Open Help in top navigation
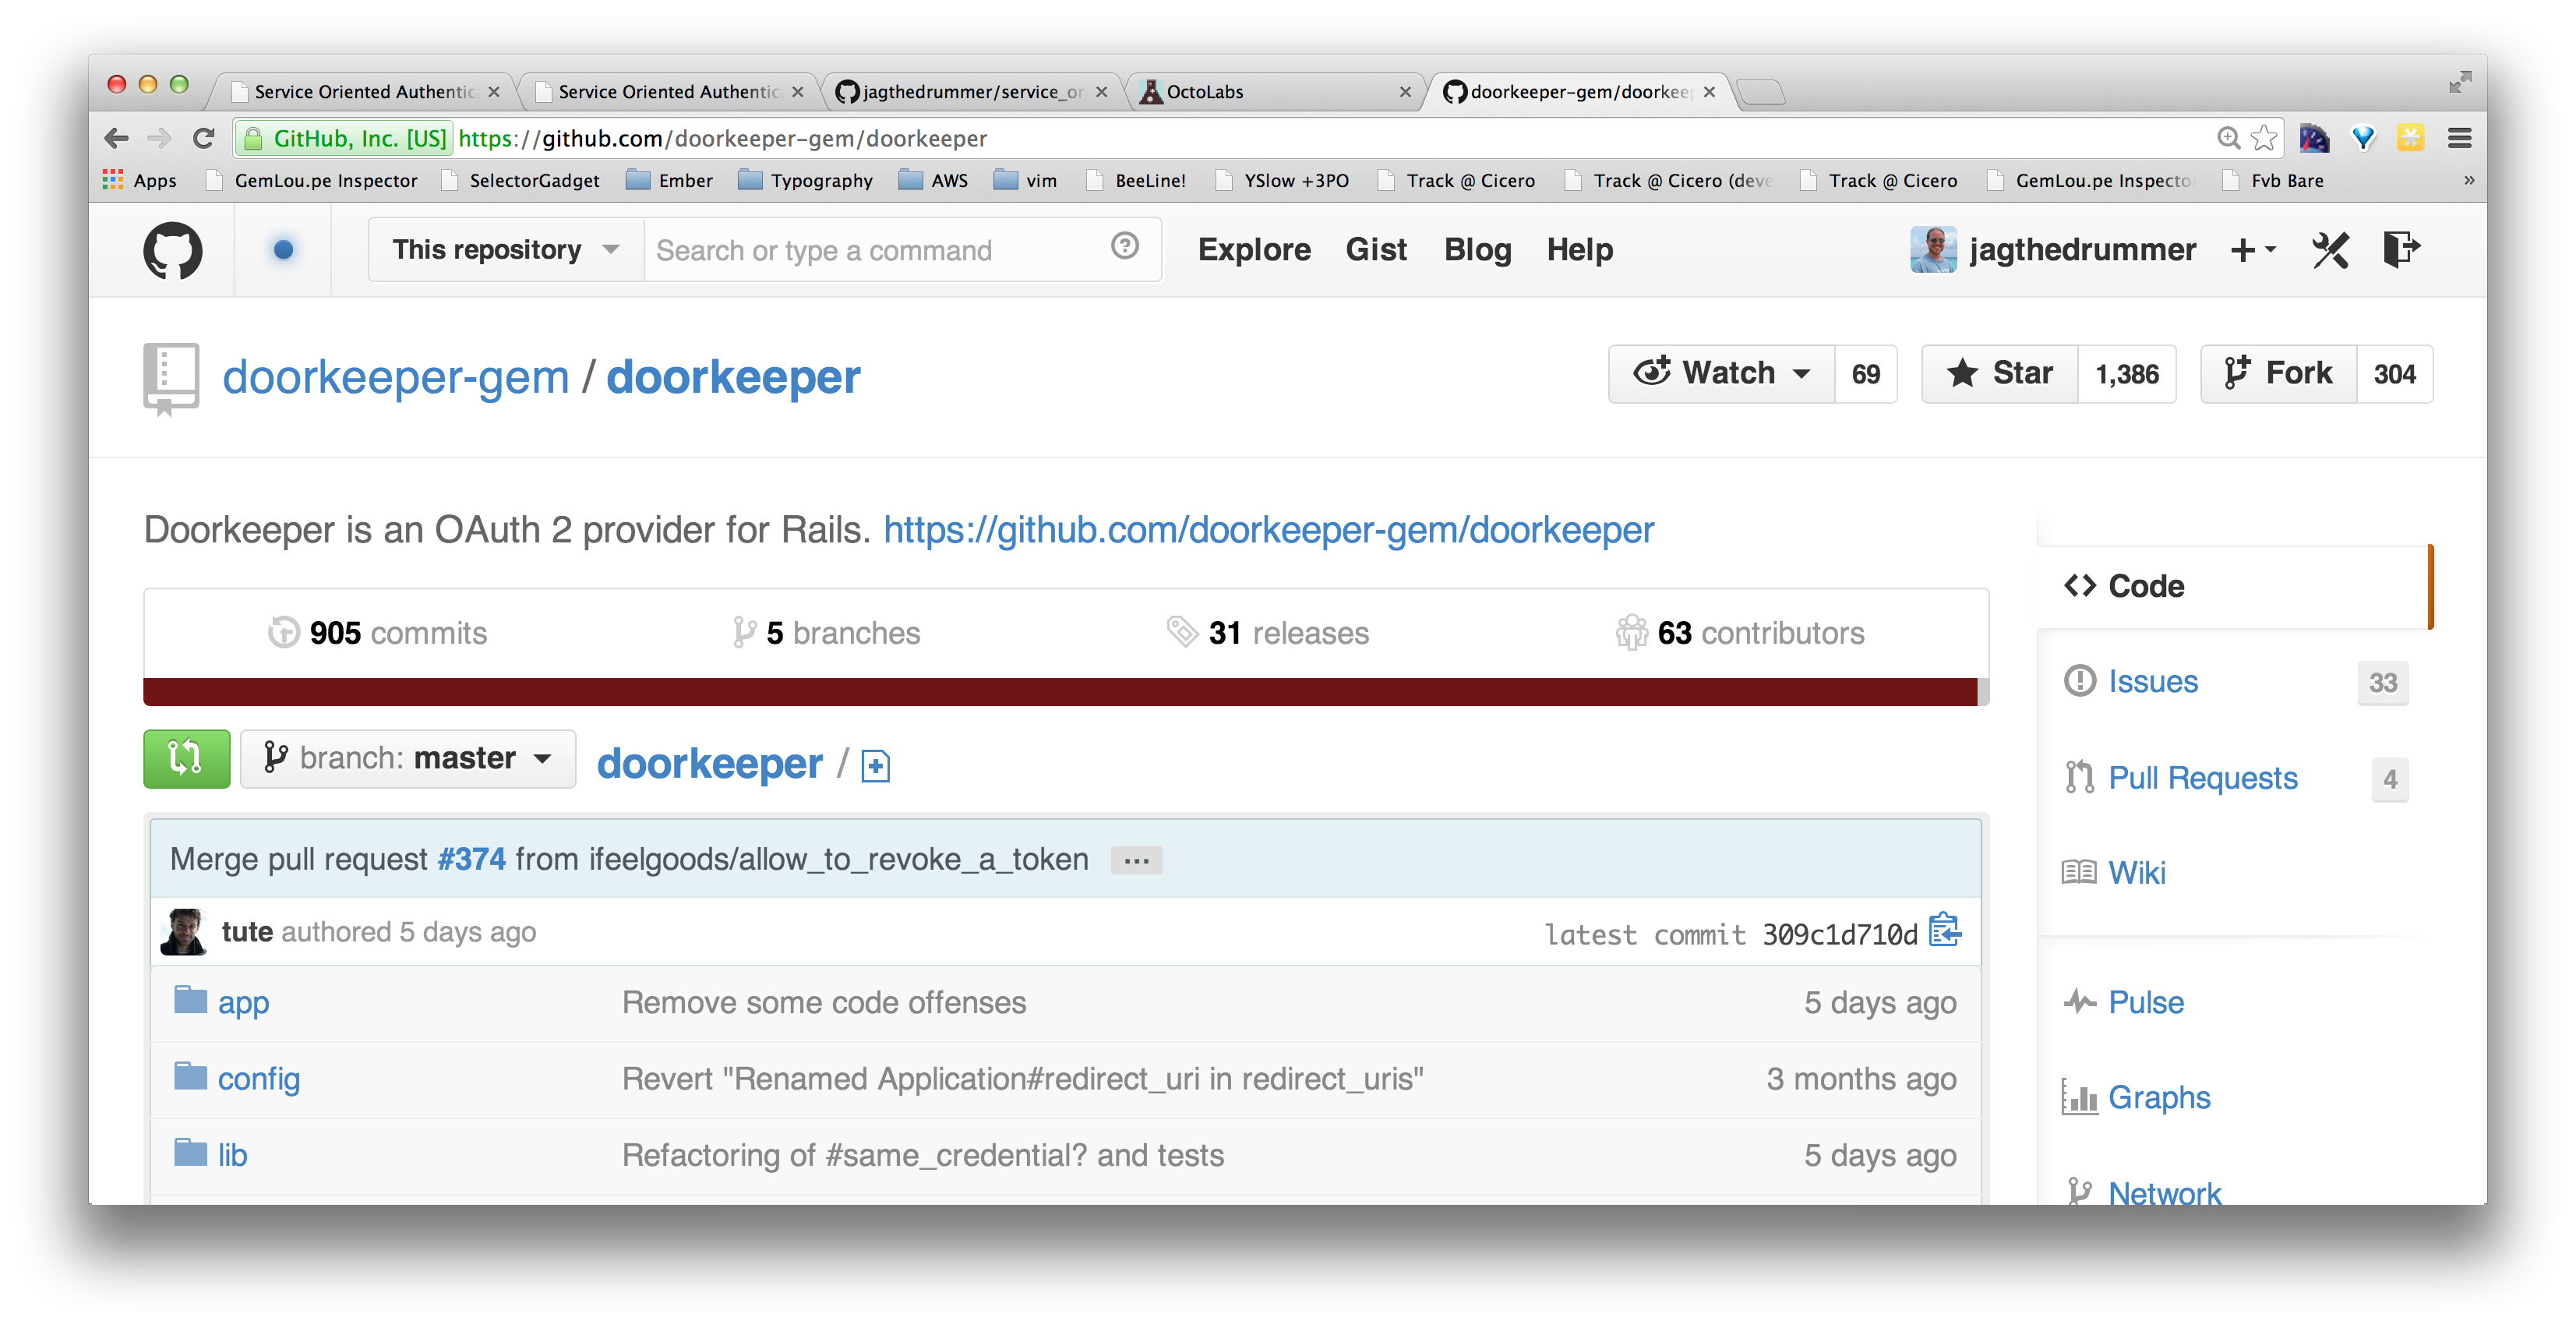Screen dimensions: 2576x1328 point(1579,249)
